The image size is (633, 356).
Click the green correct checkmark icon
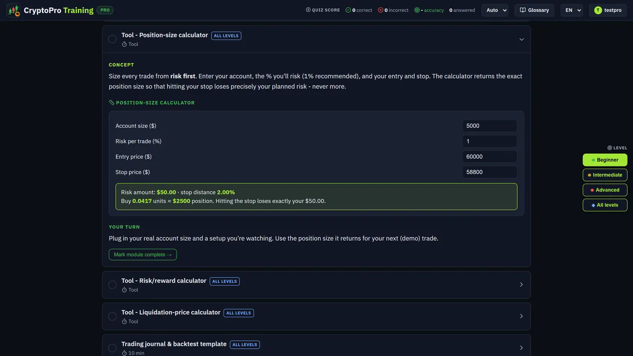point(348,10)
